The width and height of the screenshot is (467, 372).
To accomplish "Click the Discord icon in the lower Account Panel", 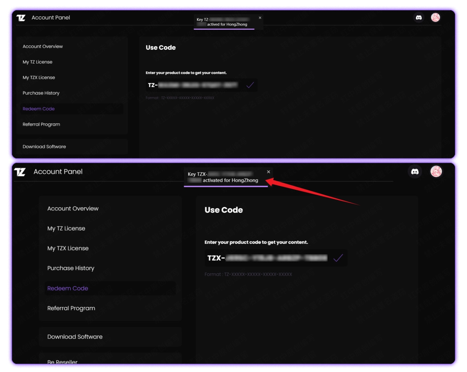I will click(415, 171).
